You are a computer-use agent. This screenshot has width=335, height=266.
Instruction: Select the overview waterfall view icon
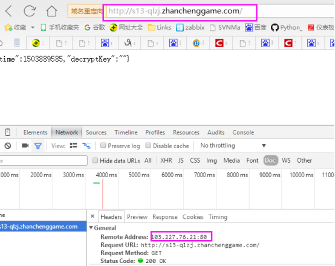[x=86, y=146]
